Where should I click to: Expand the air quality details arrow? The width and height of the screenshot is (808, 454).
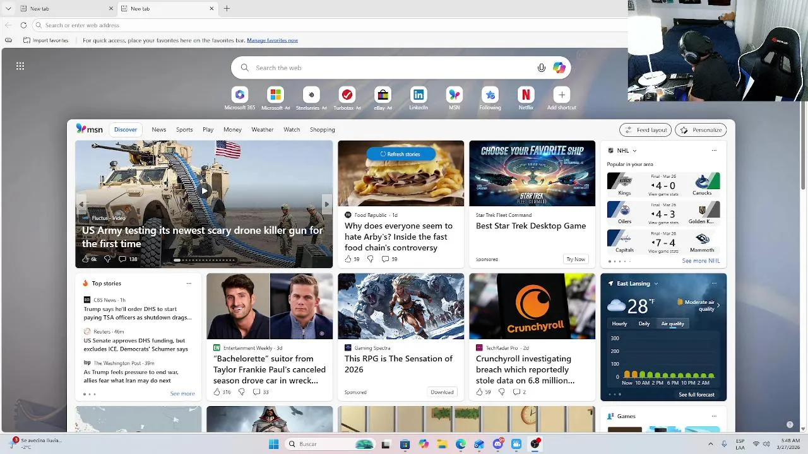click(x=718, y=305)
